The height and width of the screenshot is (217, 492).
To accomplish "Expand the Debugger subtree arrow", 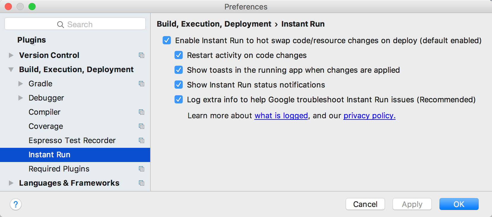I will click(20, 98).
